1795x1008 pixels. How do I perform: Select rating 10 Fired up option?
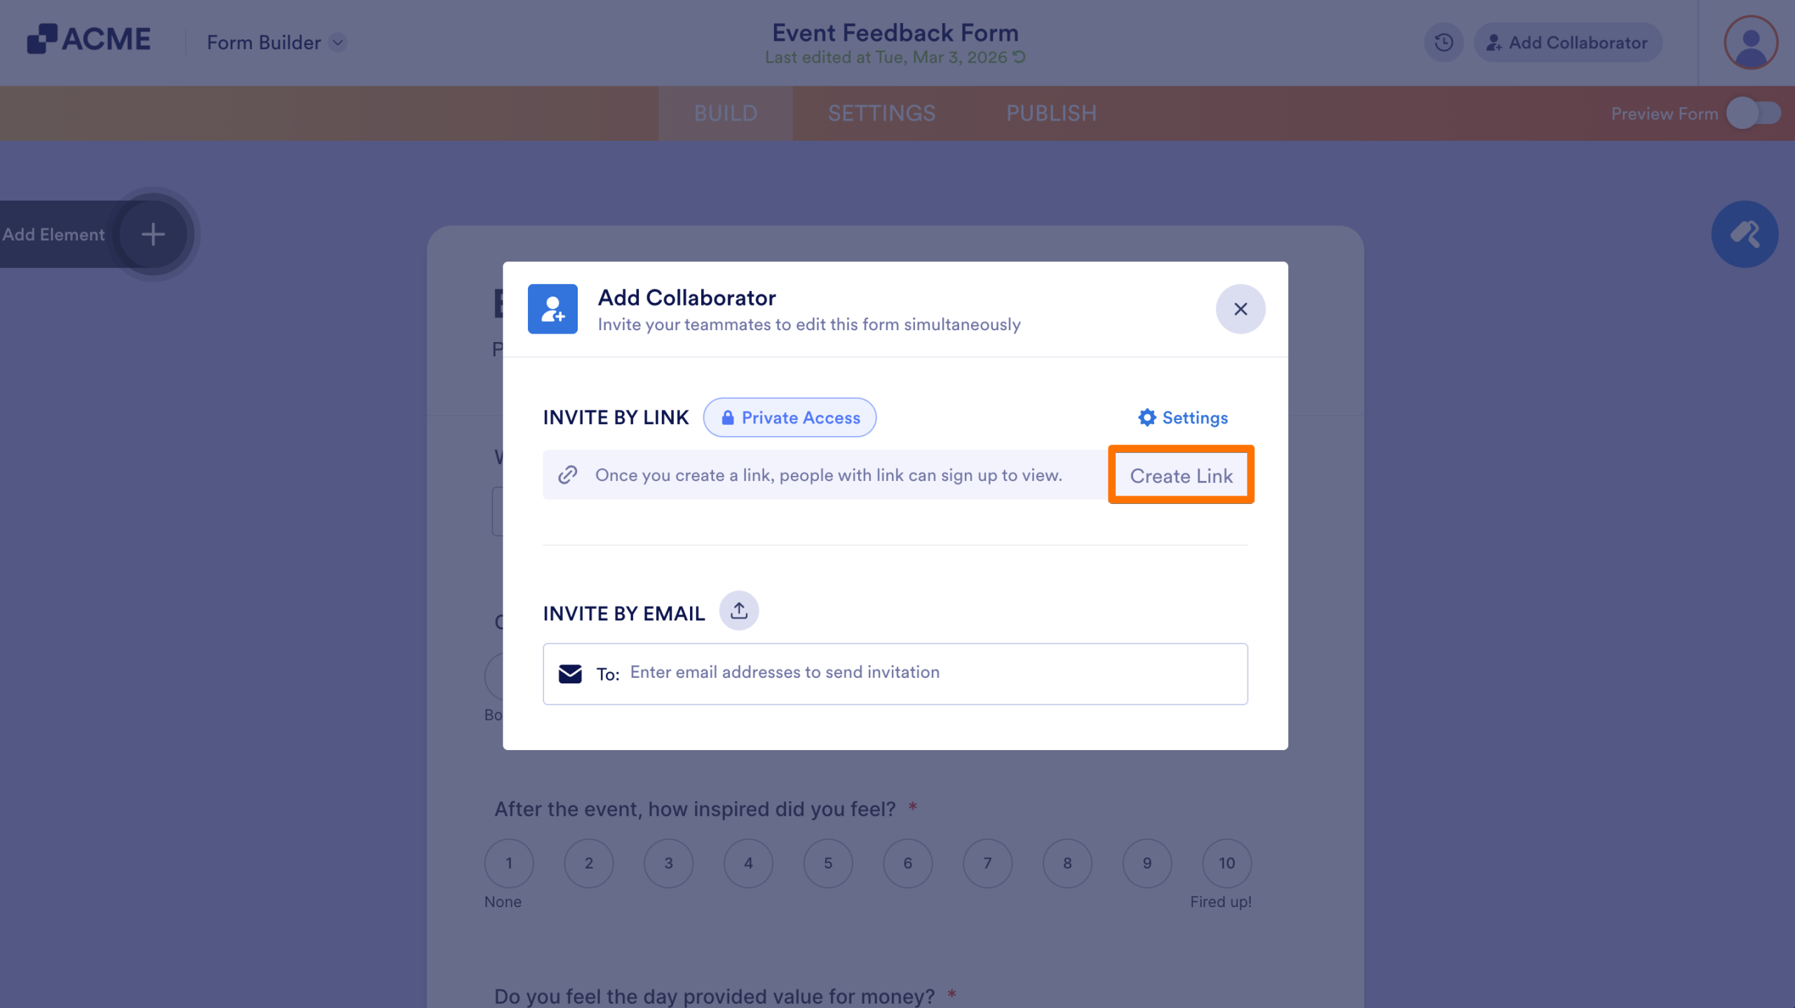click(1226, 863)
